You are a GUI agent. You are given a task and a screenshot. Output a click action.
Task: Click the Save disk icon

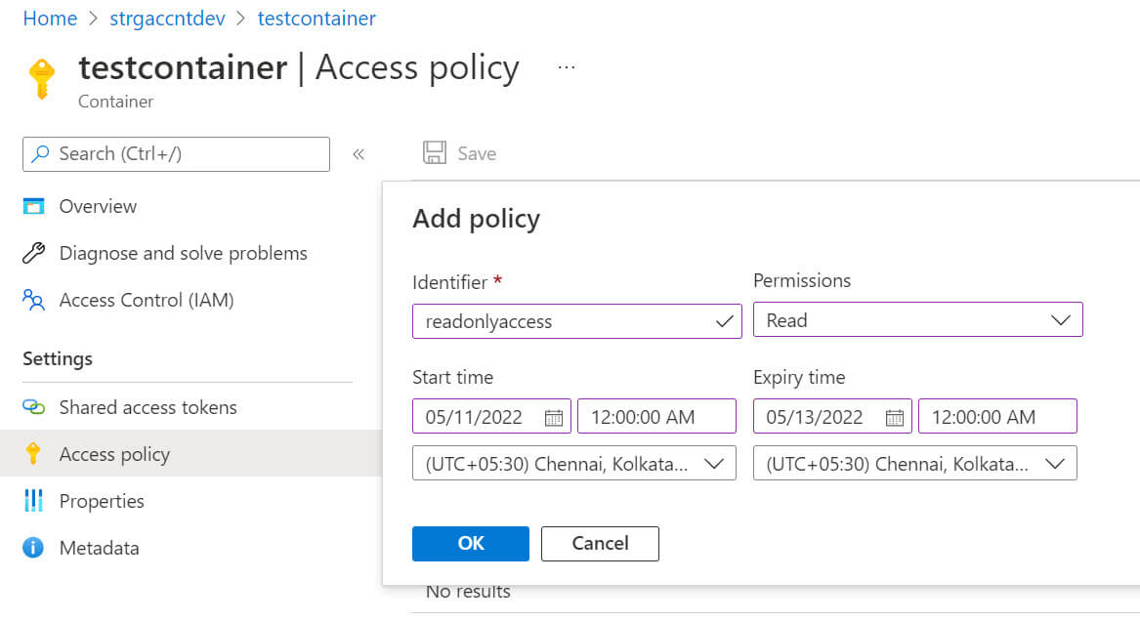point(434,153)
